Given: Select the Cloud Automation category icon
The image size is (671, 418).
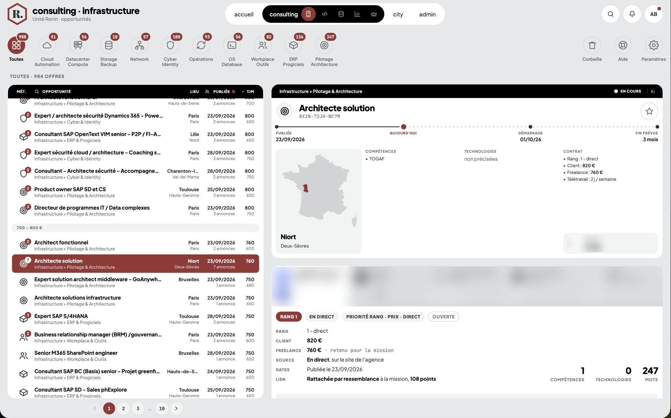Looking at the screenshot, I should coord(47,45).
